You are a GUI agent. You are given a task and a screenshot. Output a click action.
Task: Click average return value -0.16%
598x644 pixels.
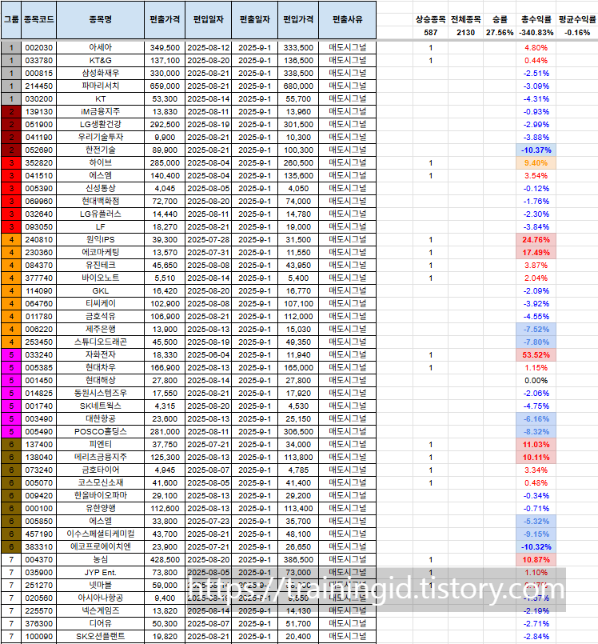(x=577, y=33)
